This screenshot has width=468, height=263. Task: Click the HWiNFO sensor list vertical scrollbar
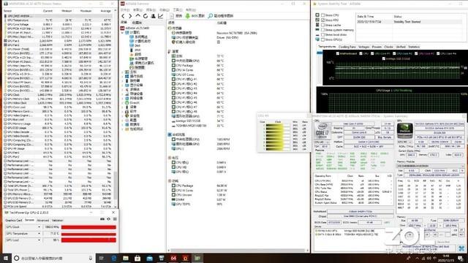coord(116,109)
